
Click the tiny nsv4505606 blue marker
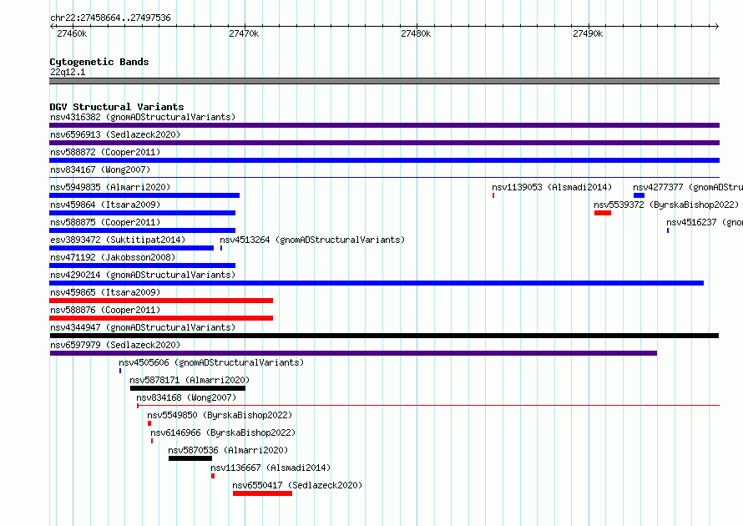coord(120,371)
